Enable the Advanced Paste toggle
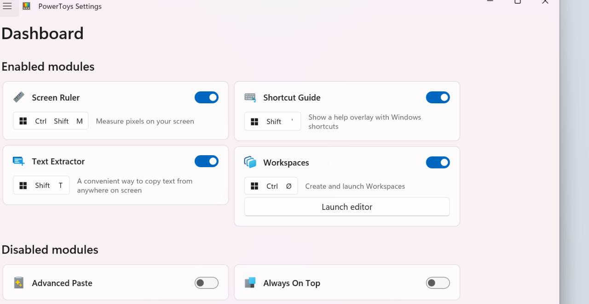The image size is (589, 304). pyautogui.click(x=207, y=283)
